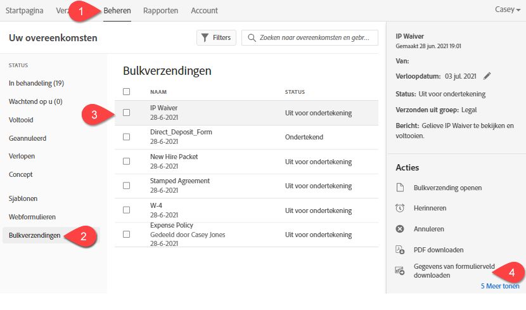This screenshot has height=310, width=526.
Task: Click the Annuleren cross icon
Action: tap(400, 229)
